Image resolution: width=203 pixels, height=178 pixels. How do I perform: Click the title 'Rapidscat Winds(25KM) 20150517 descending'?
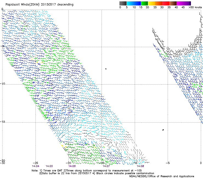pyautogui.click(x=40, y=5)
